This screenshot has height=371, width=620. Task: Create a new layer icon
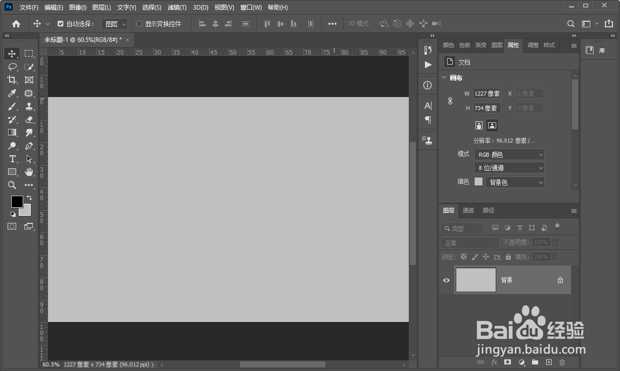(549, 362)
